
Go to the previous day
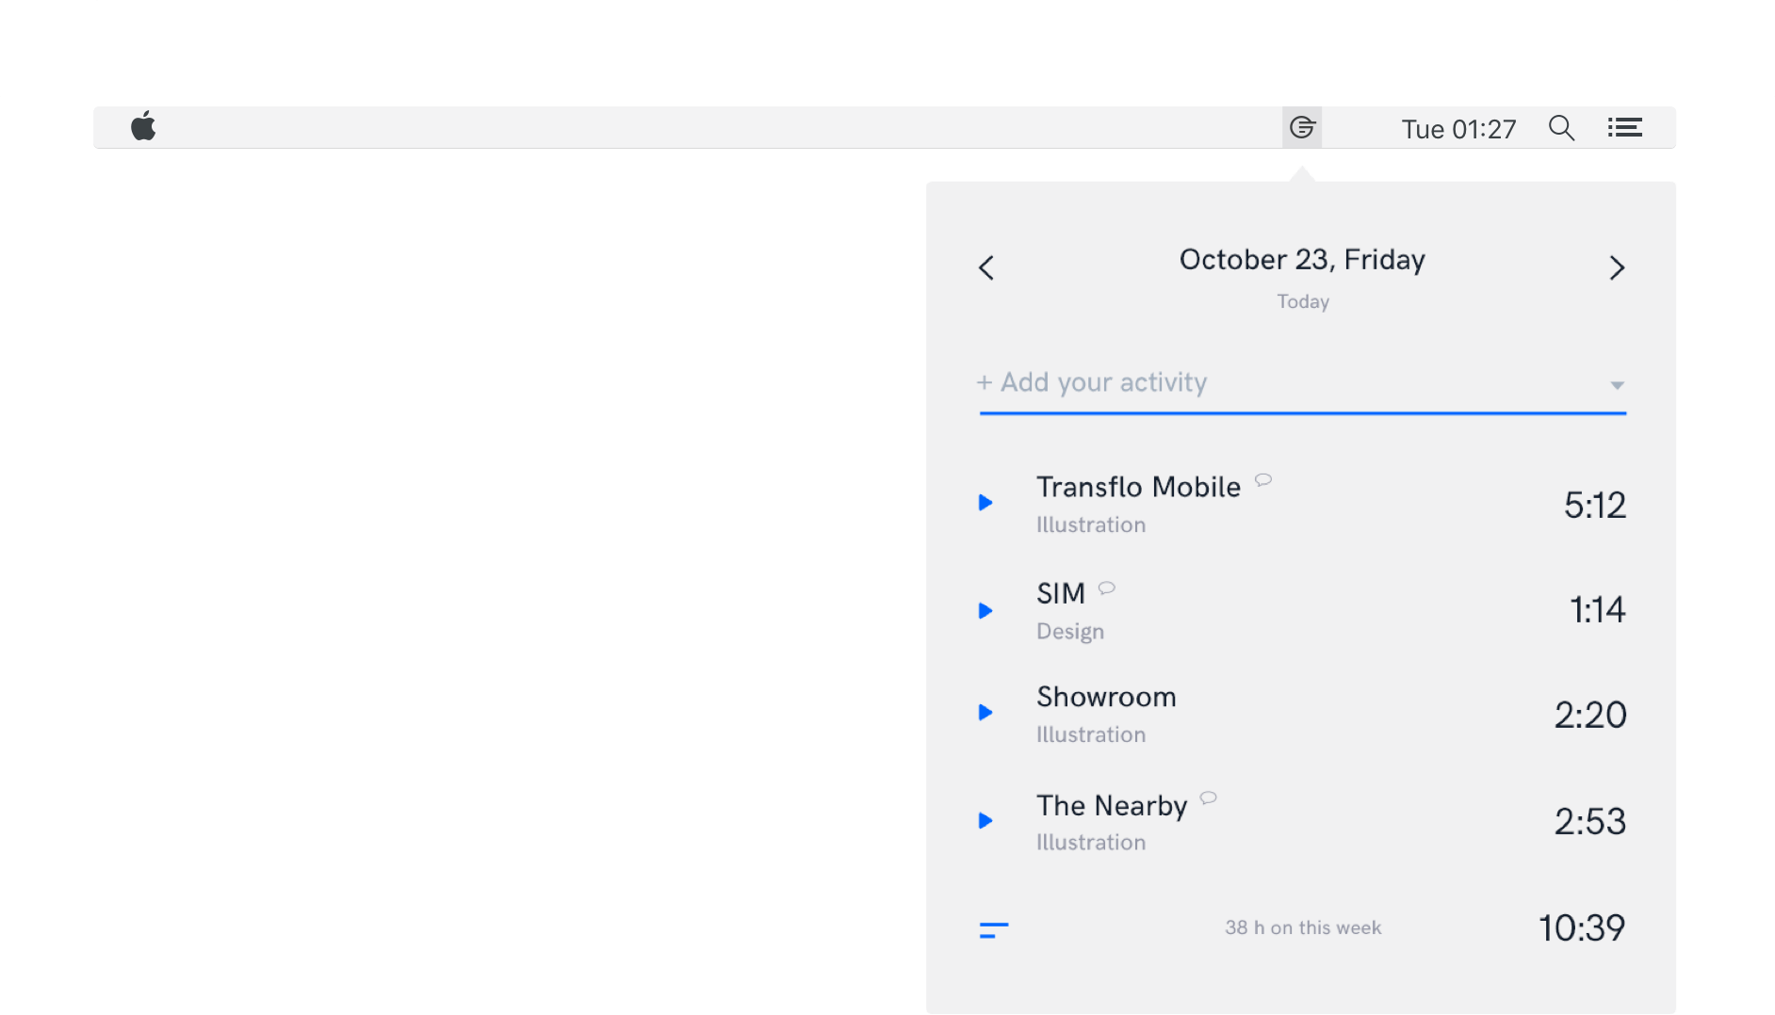click(x=986, y=268)
